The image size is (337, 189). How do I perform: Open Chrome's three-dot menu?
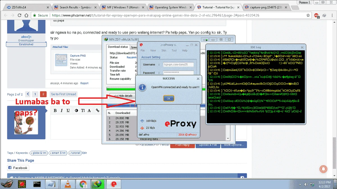pos(332,15)
